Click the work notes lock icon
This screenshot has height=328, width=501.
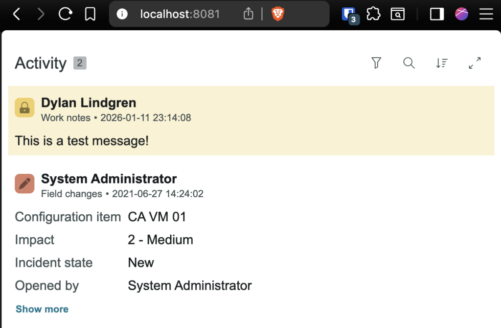point(24,108)
